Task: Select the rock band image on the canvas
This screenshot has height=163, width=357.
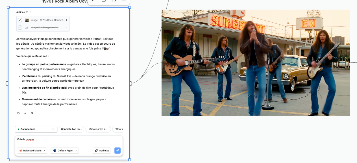Action: point(256,63)
